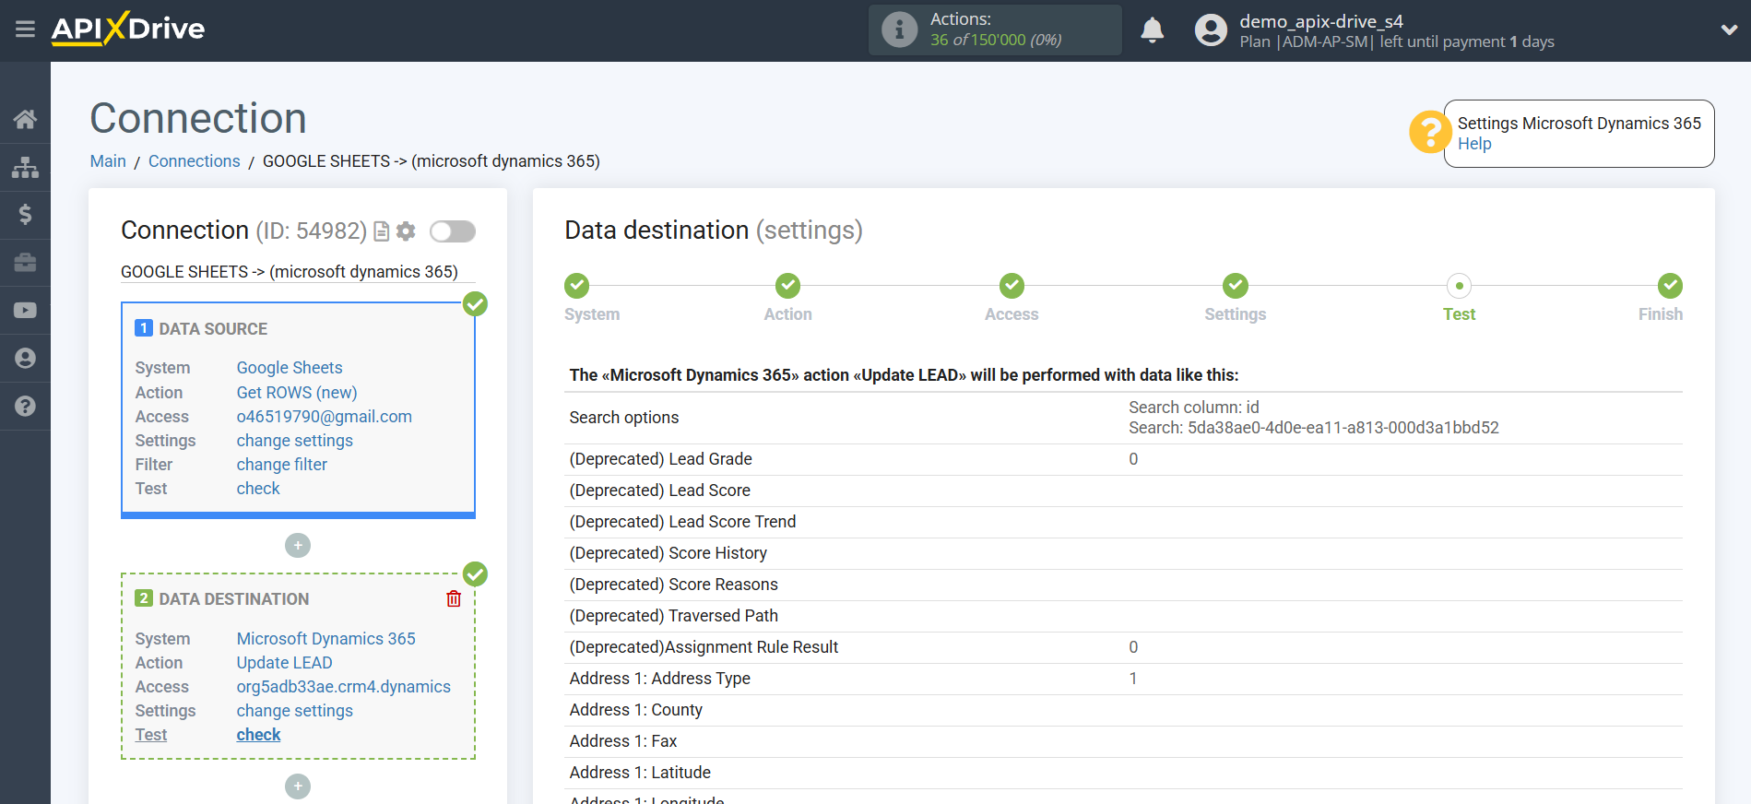This screenshot has width=1751, height=804.
Task: Click check under Data Source Test
Action: [x=258, y=489]
